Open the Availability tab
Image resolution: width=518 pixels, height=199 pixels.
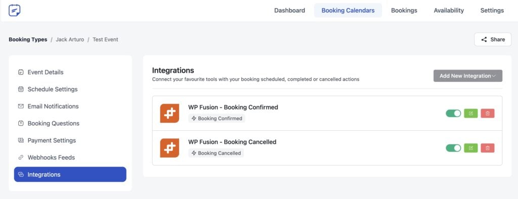tap(449, 10)
